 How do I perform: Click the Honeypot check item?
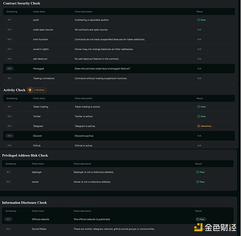pos(38,69)
